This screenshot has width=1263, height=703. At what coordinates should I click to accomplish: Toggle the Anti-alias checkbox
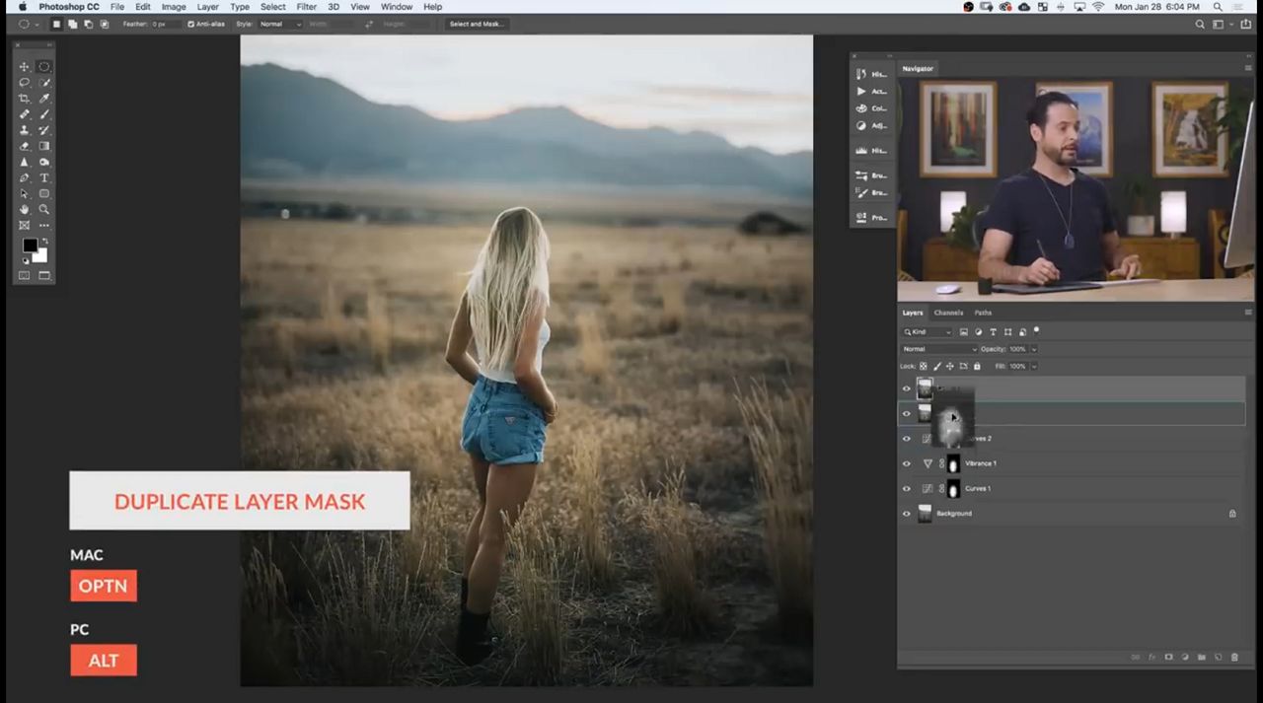point(190,24)
